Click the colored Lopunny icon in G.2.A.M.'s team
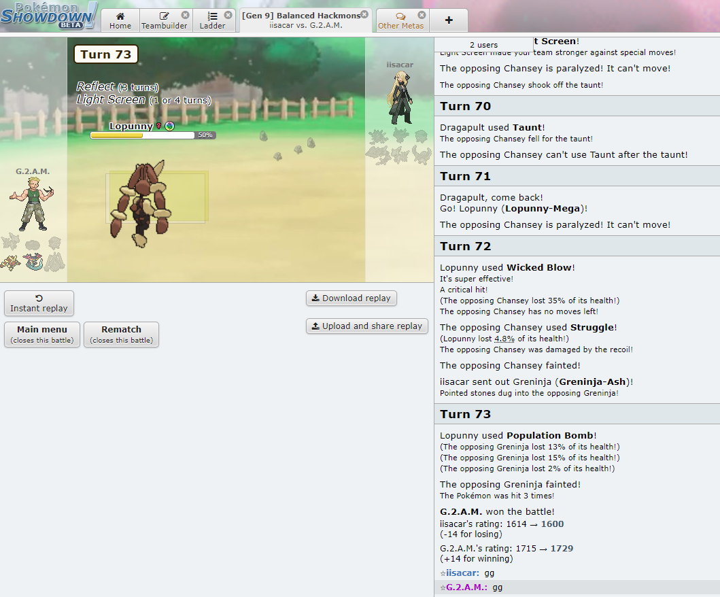Image resolution: width=720 pixels, height=597 pixels. tap(11, 262)
